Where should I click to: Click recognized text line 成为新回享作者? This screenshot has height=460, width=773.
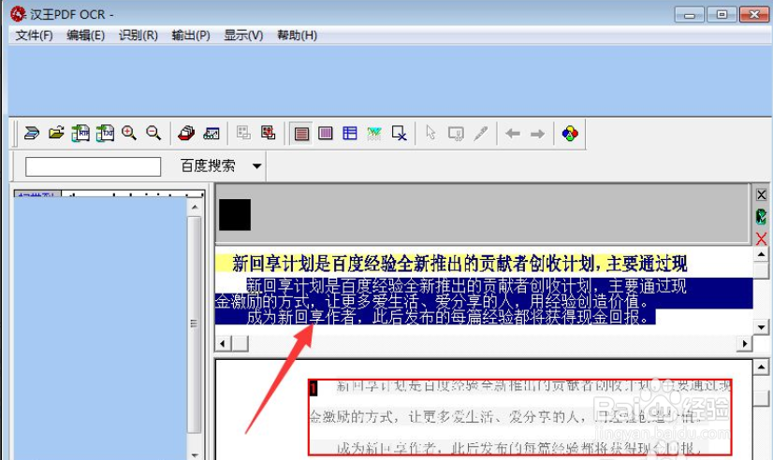pos(448,317)
